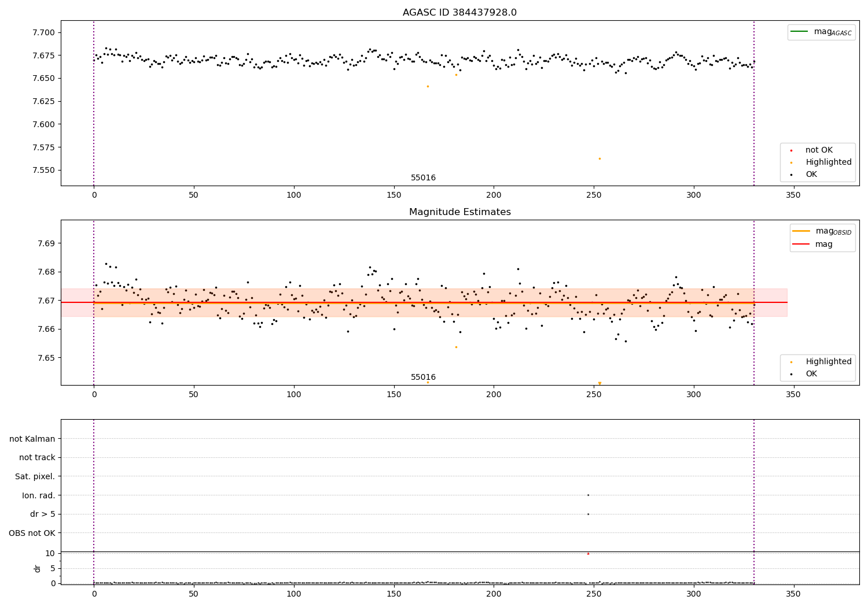The height and width of the screenshot is (607, 868).
Task: Click the orange outlier point near magnitude 7.562
Action: pos(599,158)
